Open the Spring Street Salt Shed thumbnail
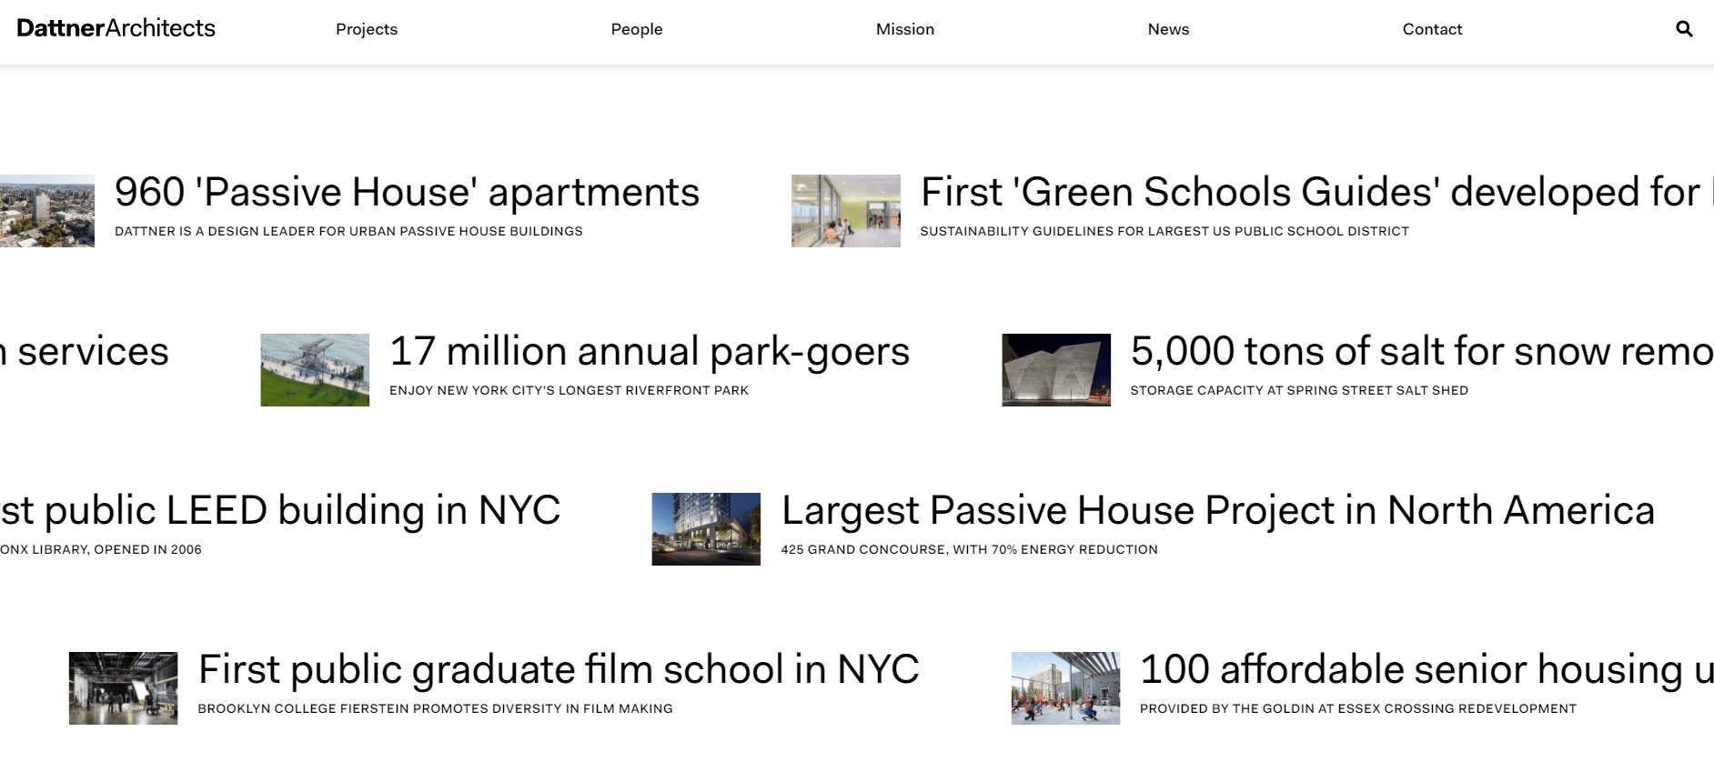 click(x=1056, y=370)
